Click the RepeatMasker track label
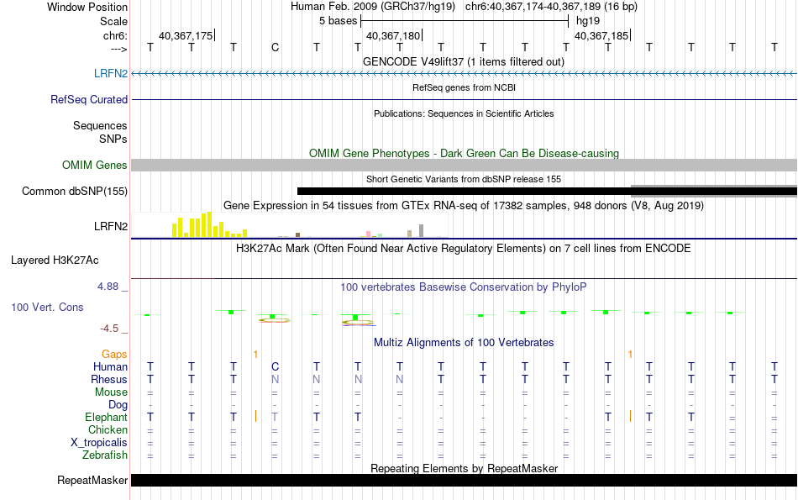The height and width of the screenshot is (500, 798). tap(92, 480)
